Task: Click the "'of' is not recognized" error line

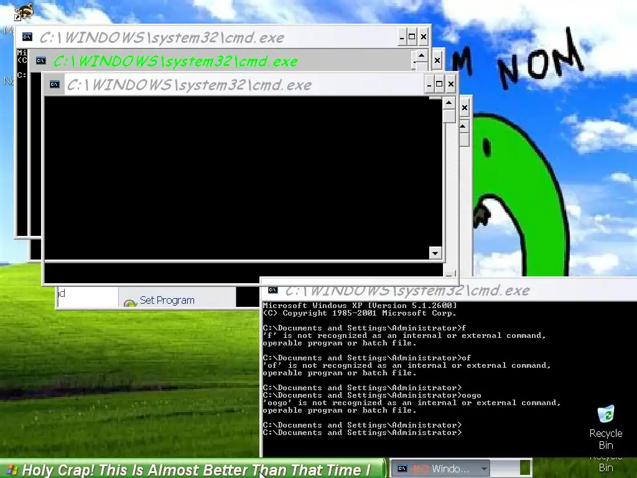Action: (x=407, y=365)
